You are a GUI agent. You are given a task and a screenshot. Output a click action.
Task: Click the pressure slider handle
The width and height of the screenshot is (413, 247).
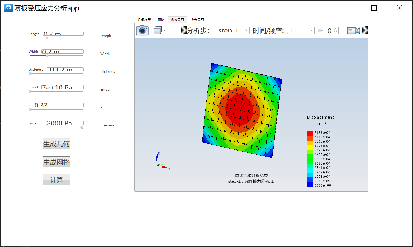[x=82, y=127]
